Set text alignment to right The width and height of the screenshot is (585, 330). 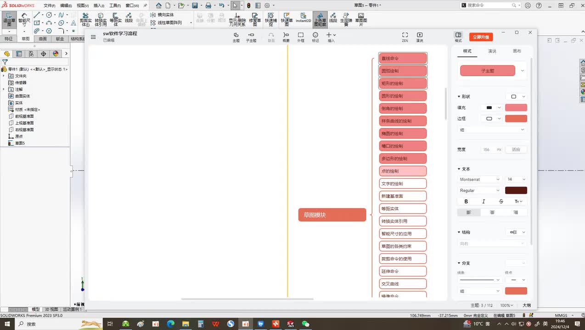(x=516, y=213)
